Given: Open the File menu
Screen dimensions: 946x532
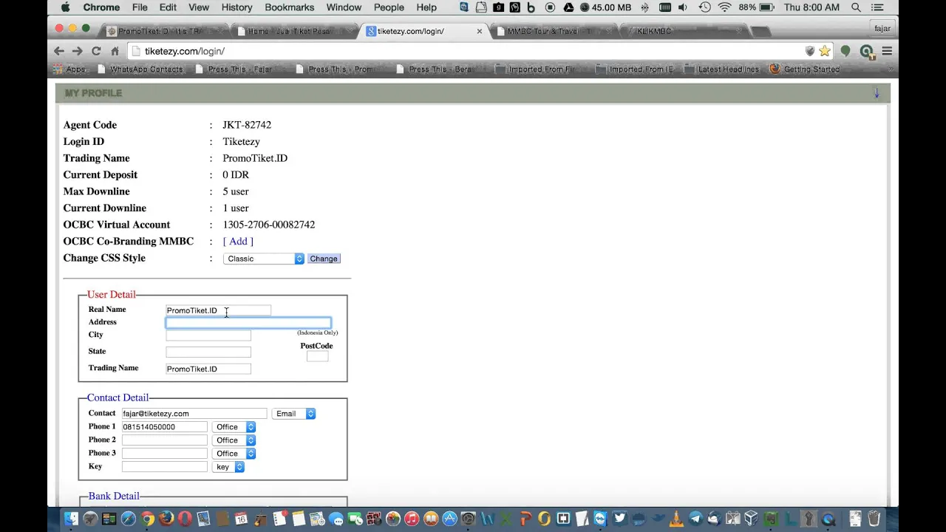Looking at the screenshot, I should coord(140,7).
